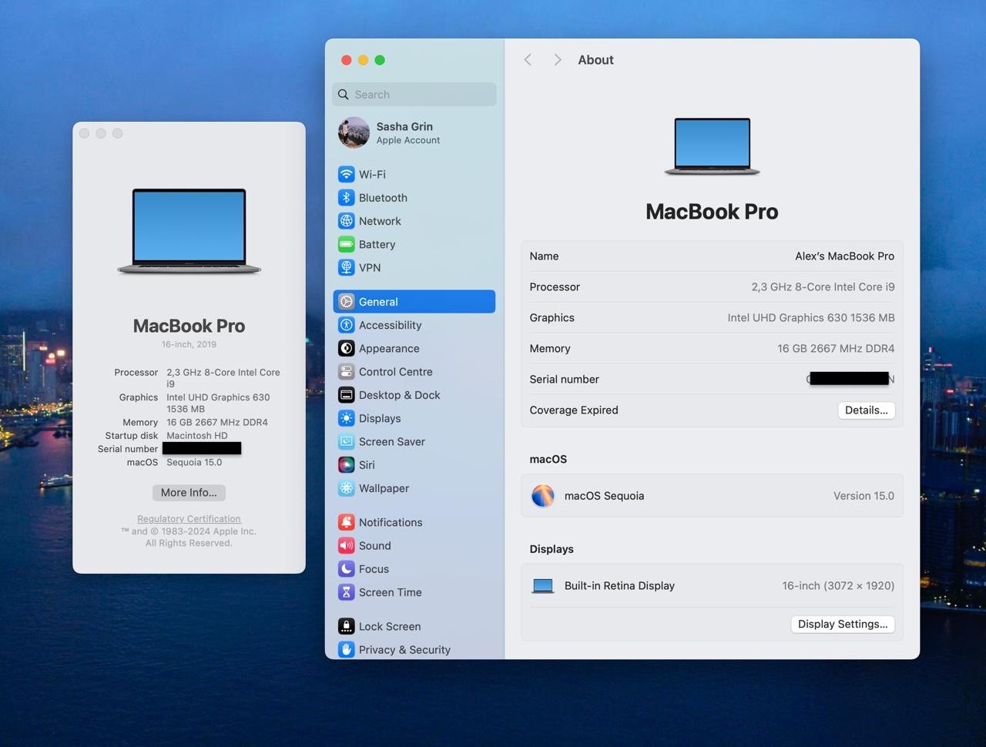Click Sequoia 15.0 in small window
The height and width of the screenshot is (747, 986).
click(194, 463)
